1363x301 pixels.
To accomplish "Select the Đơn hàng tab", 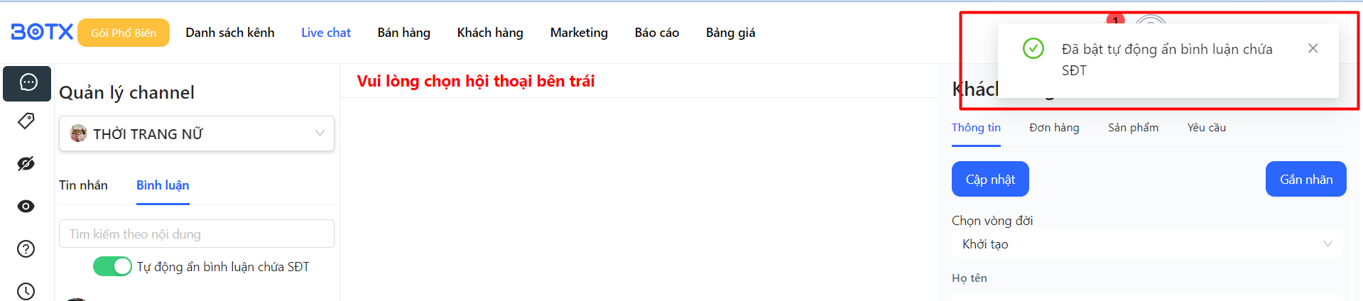I will 1054,128.
